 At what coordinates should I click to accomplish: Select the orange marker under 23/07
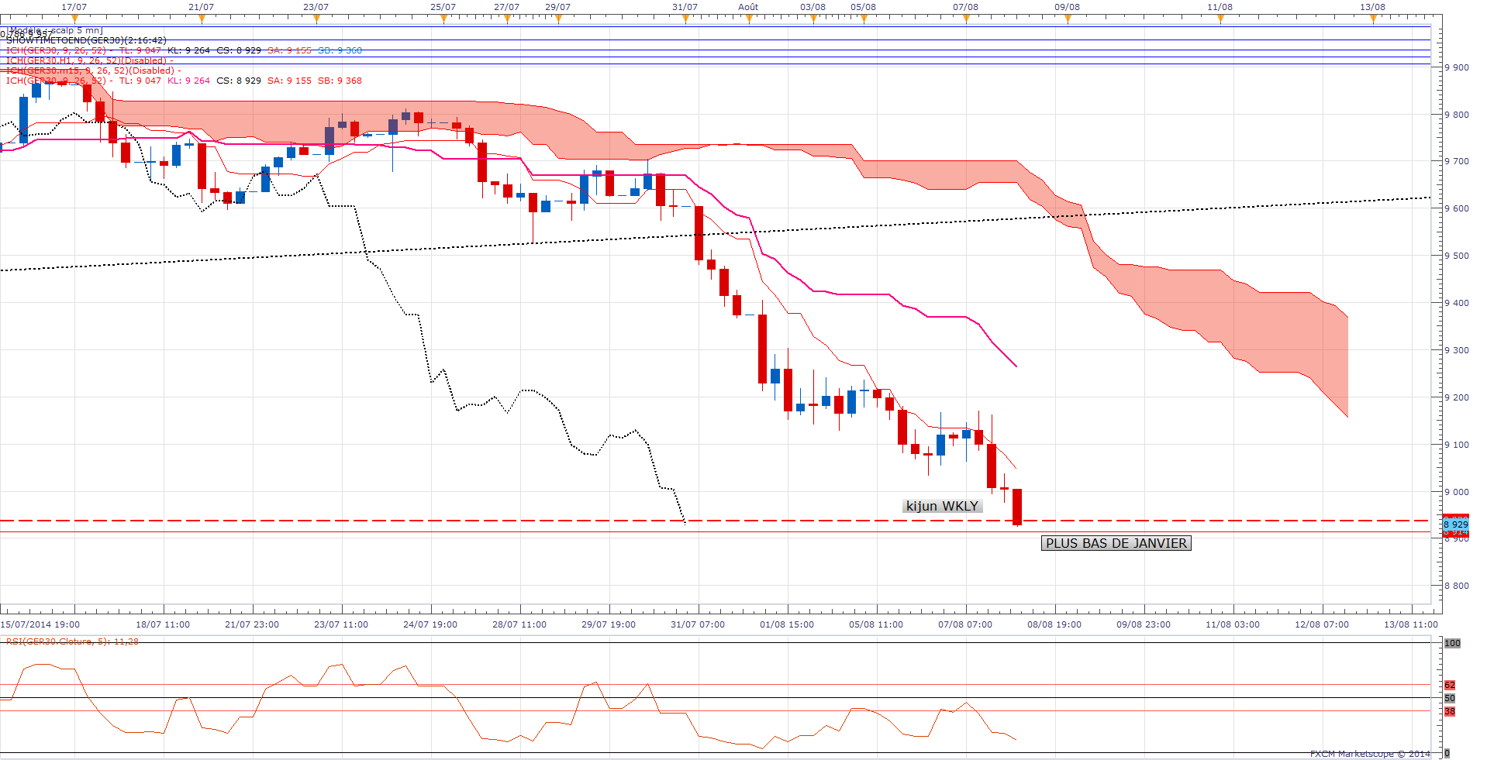click(x=316, y=19)
